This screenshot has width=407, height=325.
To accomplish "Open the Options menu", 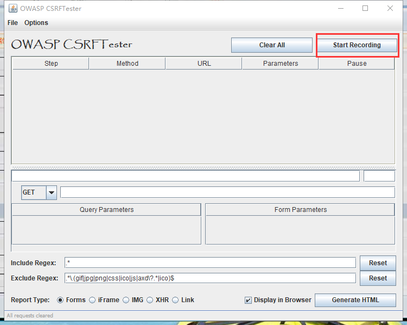I will (x=36, y=23).
